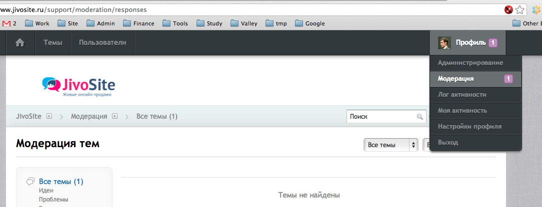
Task: Click the red blocked-content icon in address bar
Action: pos(508,9)
